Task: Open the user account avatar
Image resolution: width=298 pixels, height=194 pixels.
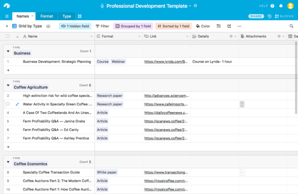Action: [291, 6]
